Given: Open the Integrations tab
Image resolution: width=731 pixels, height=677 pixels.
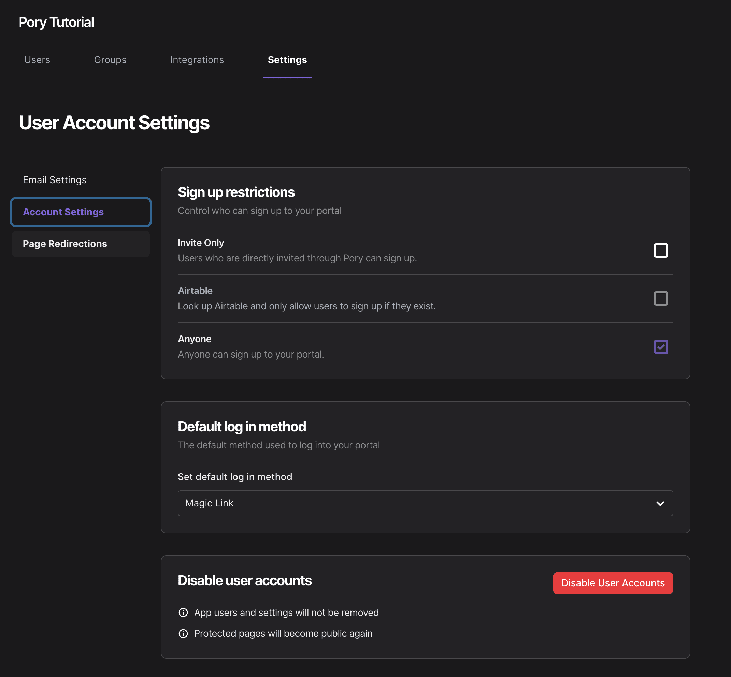Looking at the screenshot, I should (x=197, y=60).
